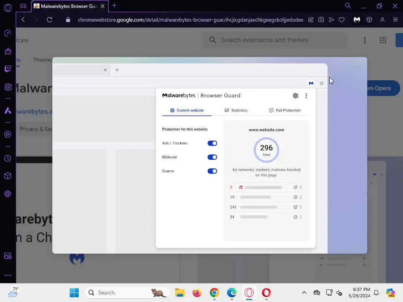Take a snapshot with the camera icon

(321, 20)
